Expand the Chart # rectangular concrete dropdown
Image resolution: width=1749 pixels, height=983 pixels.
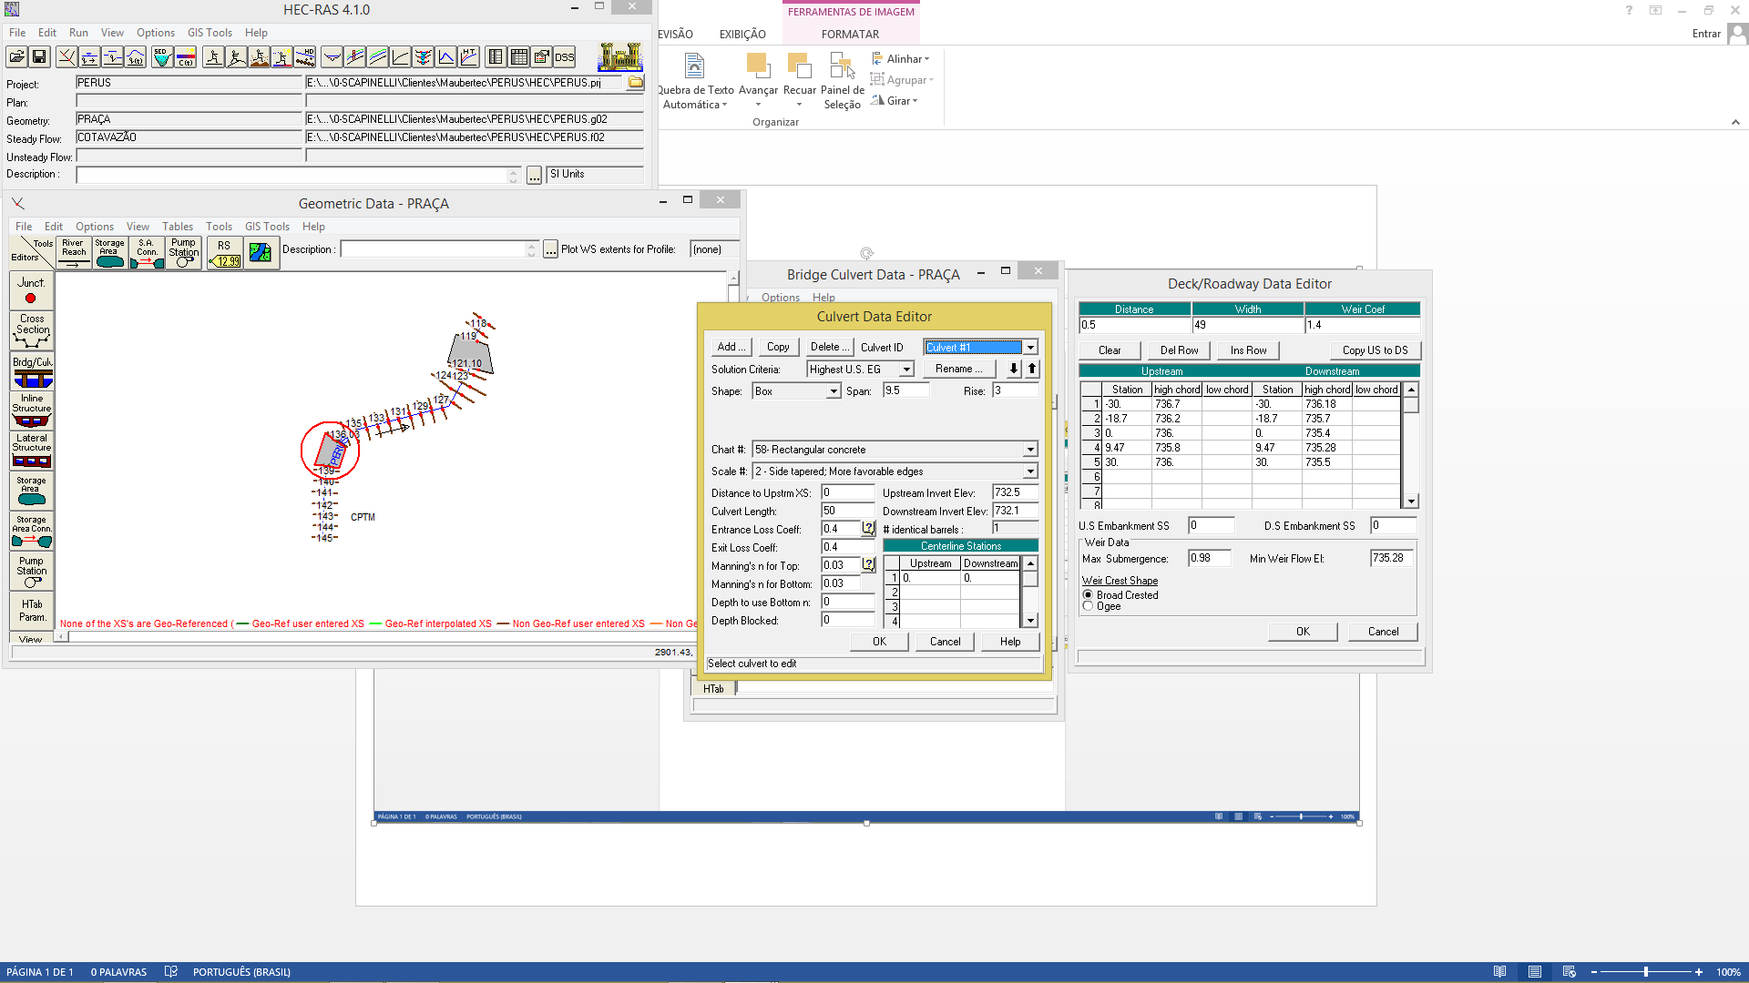1030,450
